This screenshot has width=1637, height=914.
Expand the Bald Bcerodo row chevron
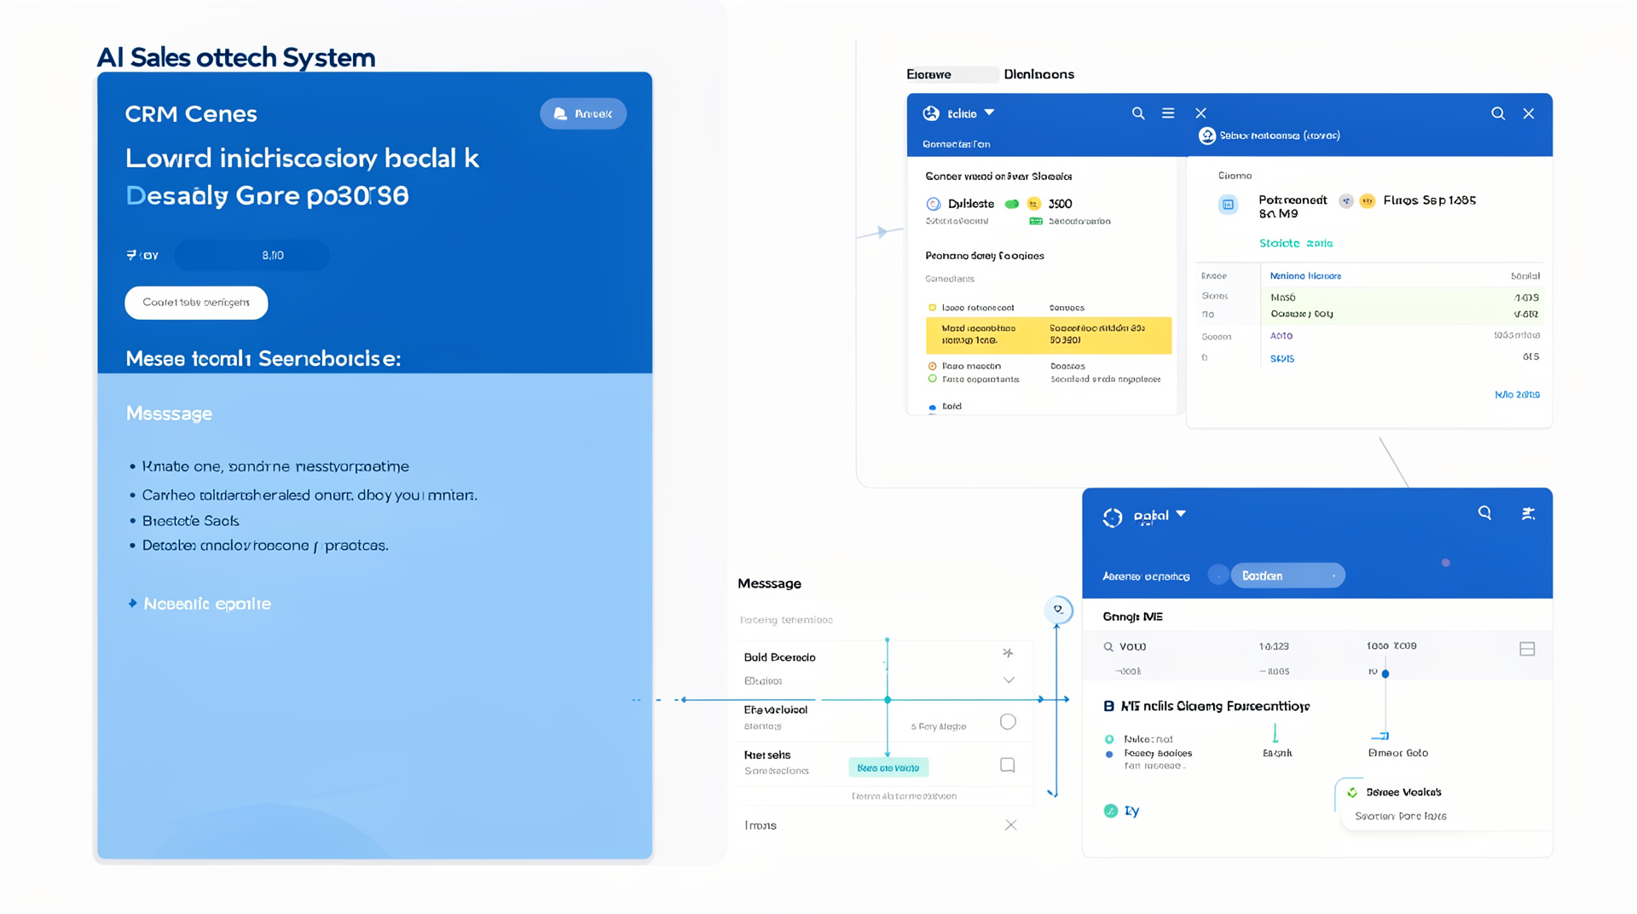click(1009, 680)
